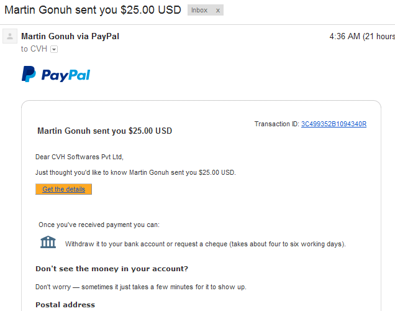Click the 'to CVH' recipient text

click(34, 49)
